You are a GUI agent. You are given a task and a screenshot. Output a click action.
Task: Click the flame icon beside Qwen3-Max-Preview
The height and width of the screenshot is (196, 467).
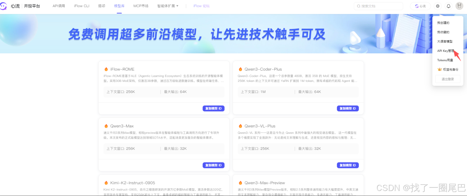240,183
